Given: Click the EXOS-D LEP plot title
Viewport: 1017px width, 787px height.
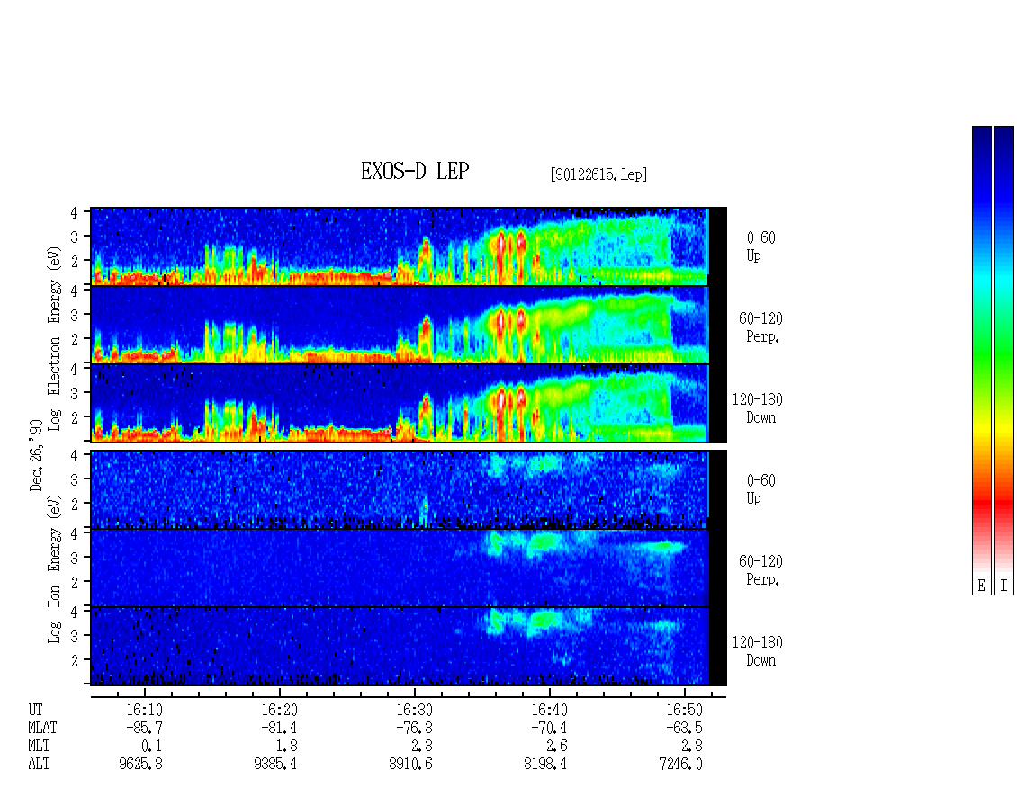Looking at the screenshot, I should pos(415,171).
